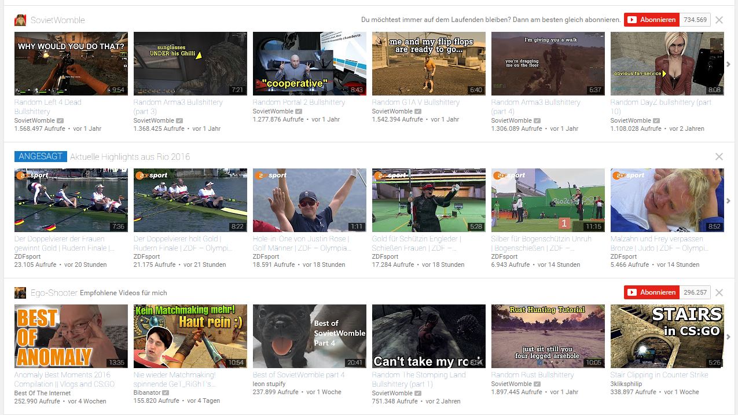Show more SovietWomble videos with right arrow
This screenshot has height=415, width=738.
coord(729,64)
